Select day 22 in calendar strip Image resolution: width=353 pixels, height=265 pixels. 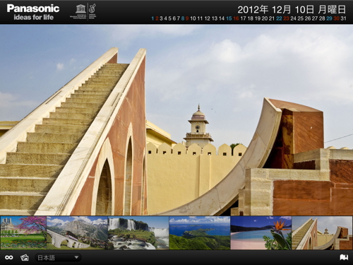(x=279, y=18)
